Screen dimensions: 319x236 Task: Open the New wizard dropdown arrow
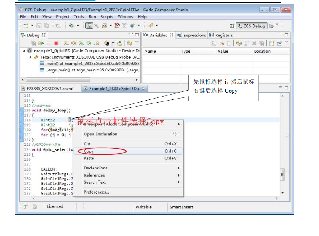point(32,26)
